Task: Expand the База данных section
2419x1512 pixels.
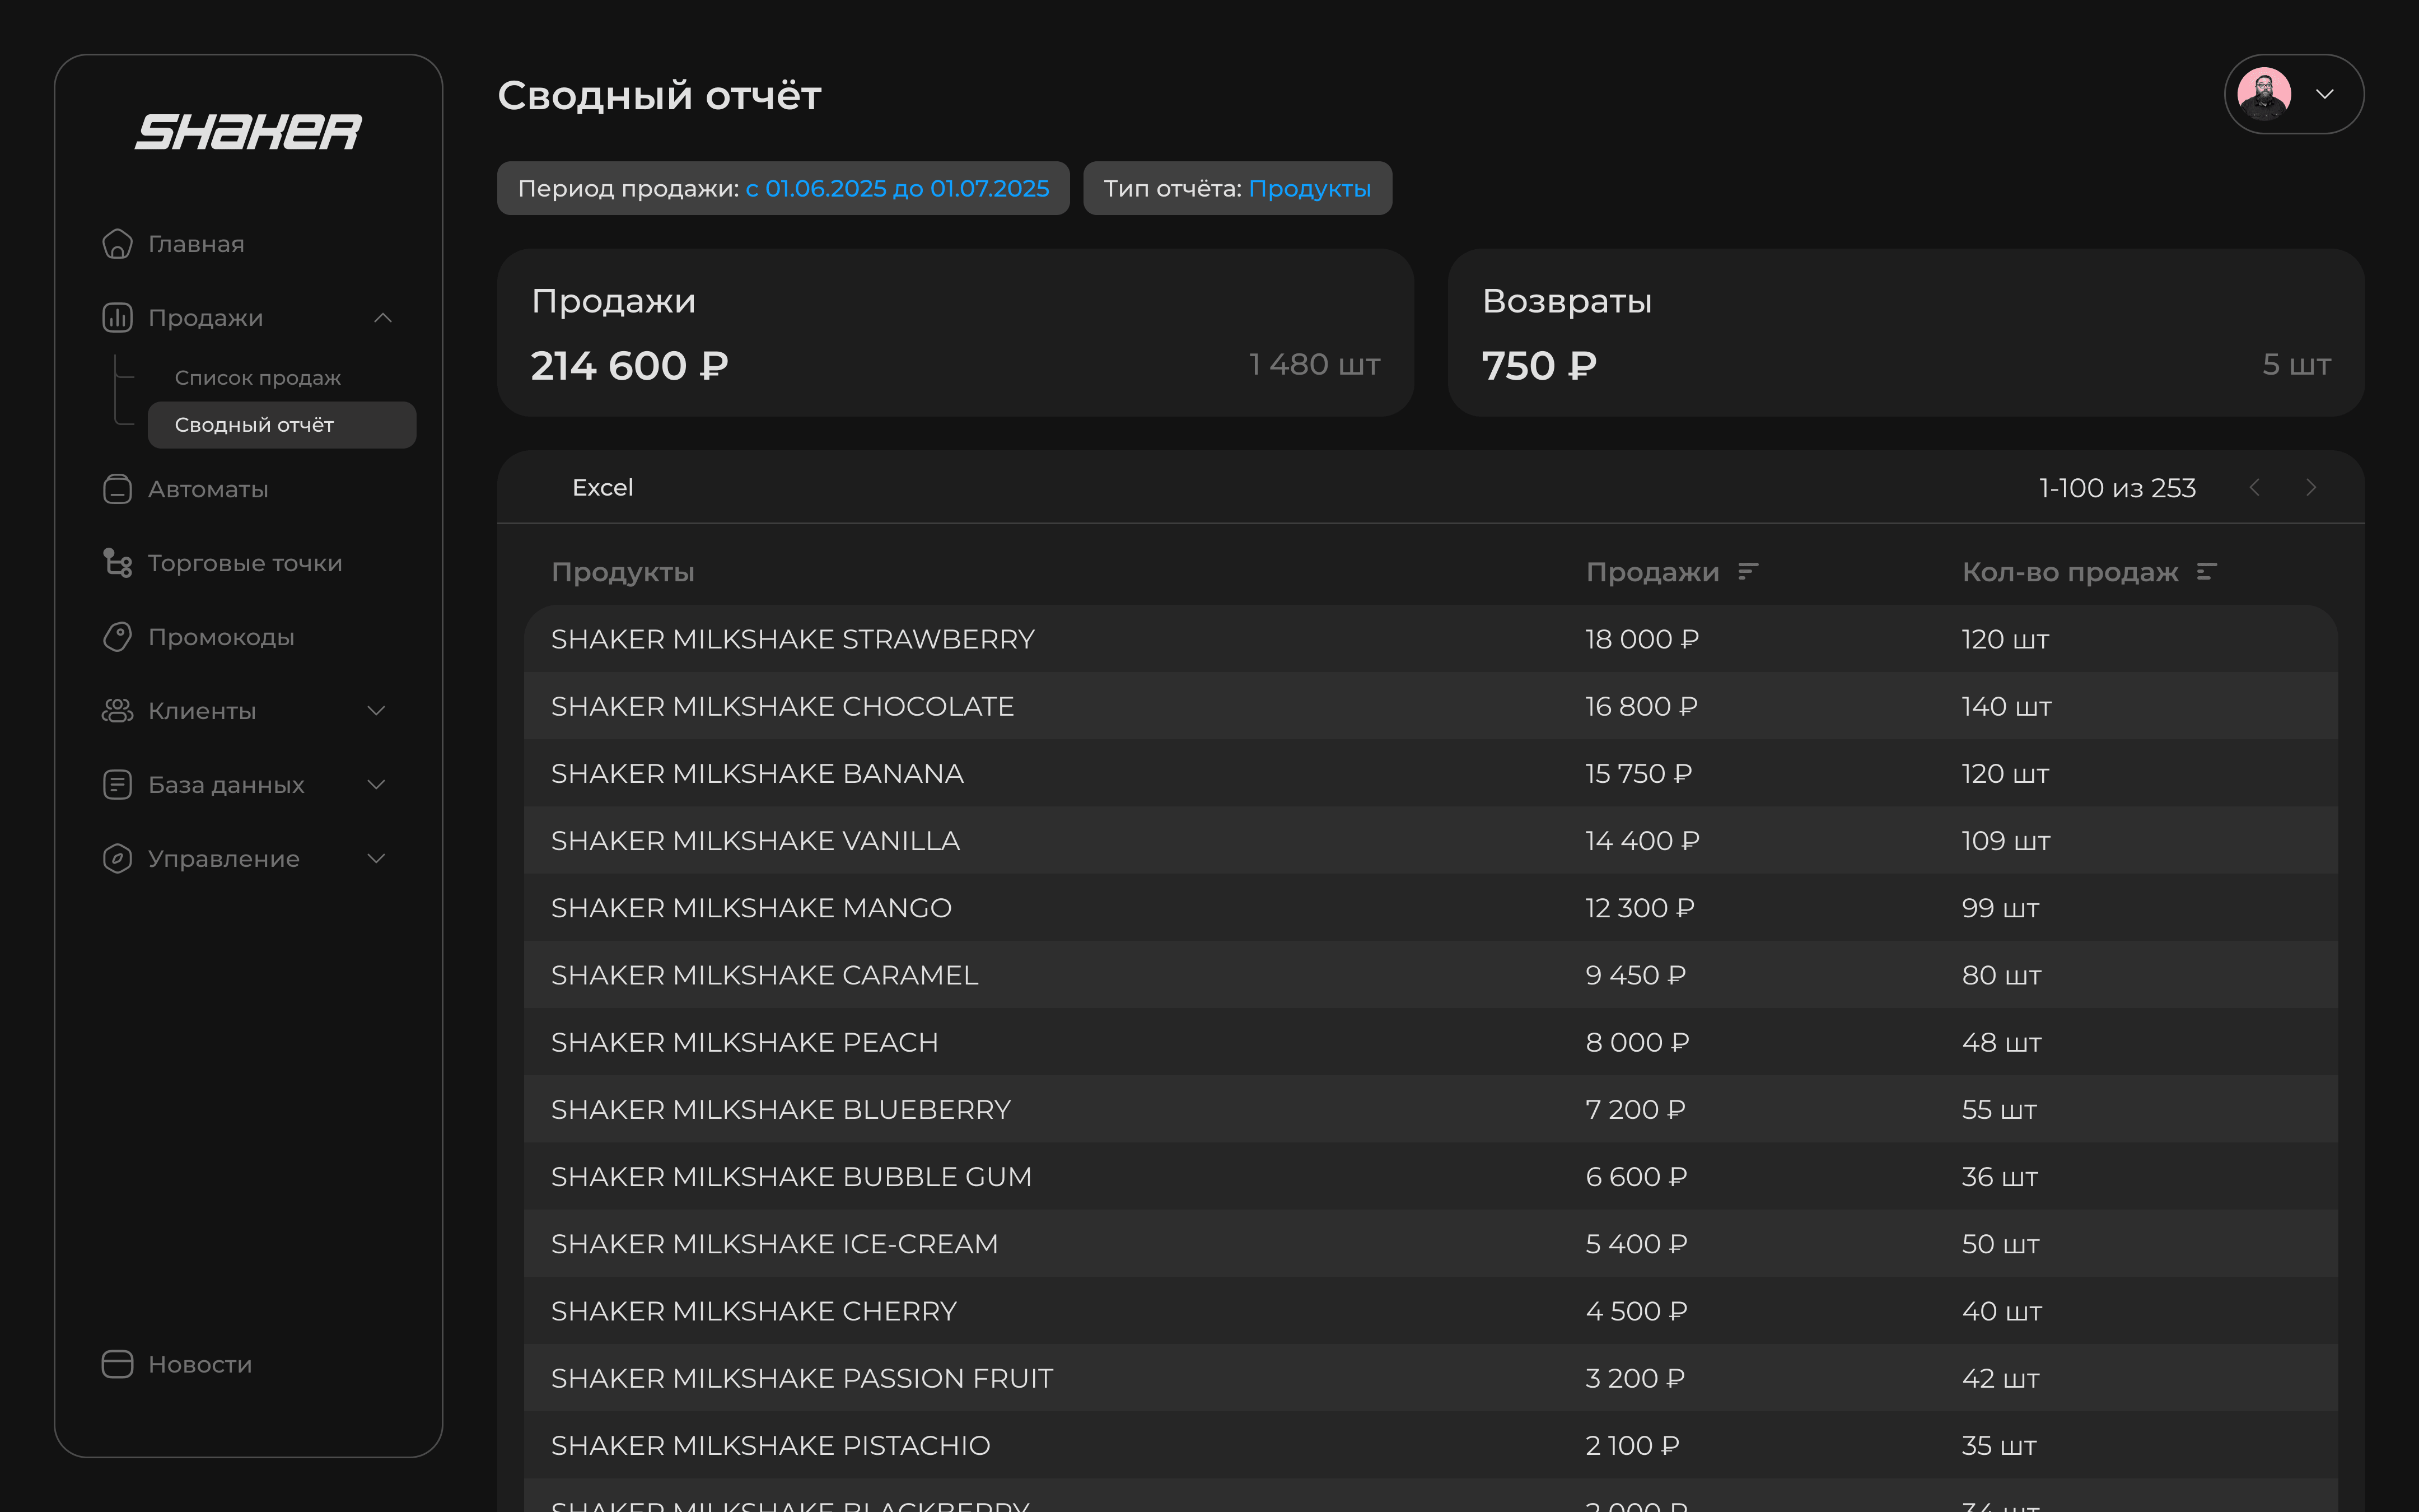Action: click(x=376, y=785)
